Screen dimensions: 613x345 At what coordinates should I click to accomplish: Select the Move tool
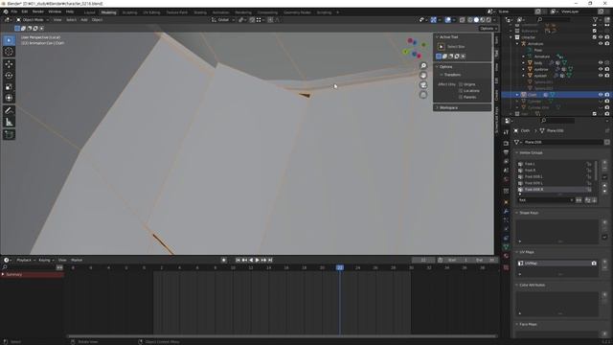(x=9, y=64)
